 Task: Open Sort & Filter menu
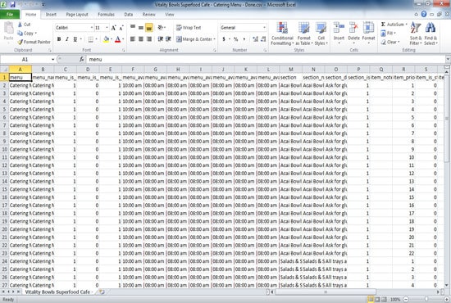[x=416, y=34]
